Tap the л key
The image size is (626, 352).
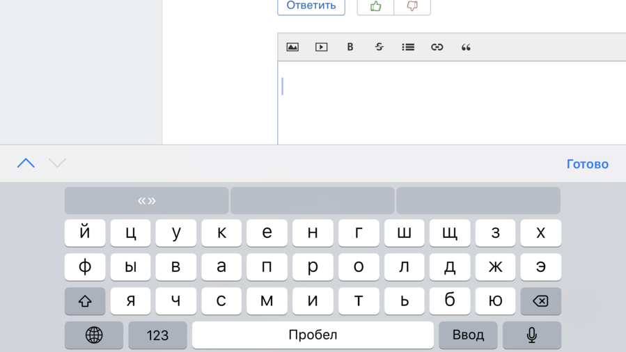point(404,266)
